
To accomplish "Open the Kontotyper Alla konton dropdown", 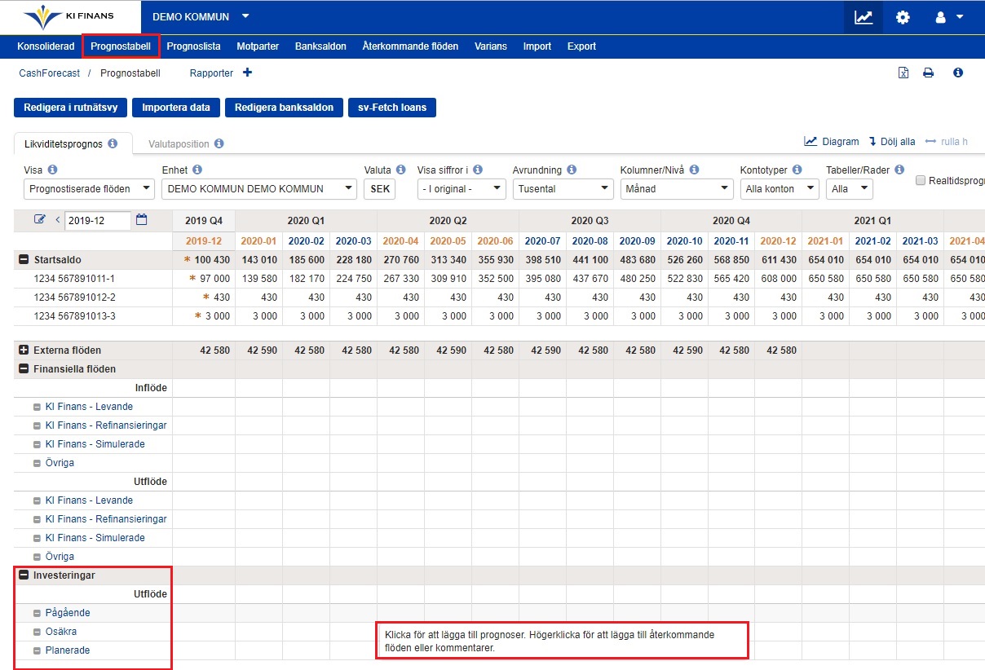I will 779,189.
